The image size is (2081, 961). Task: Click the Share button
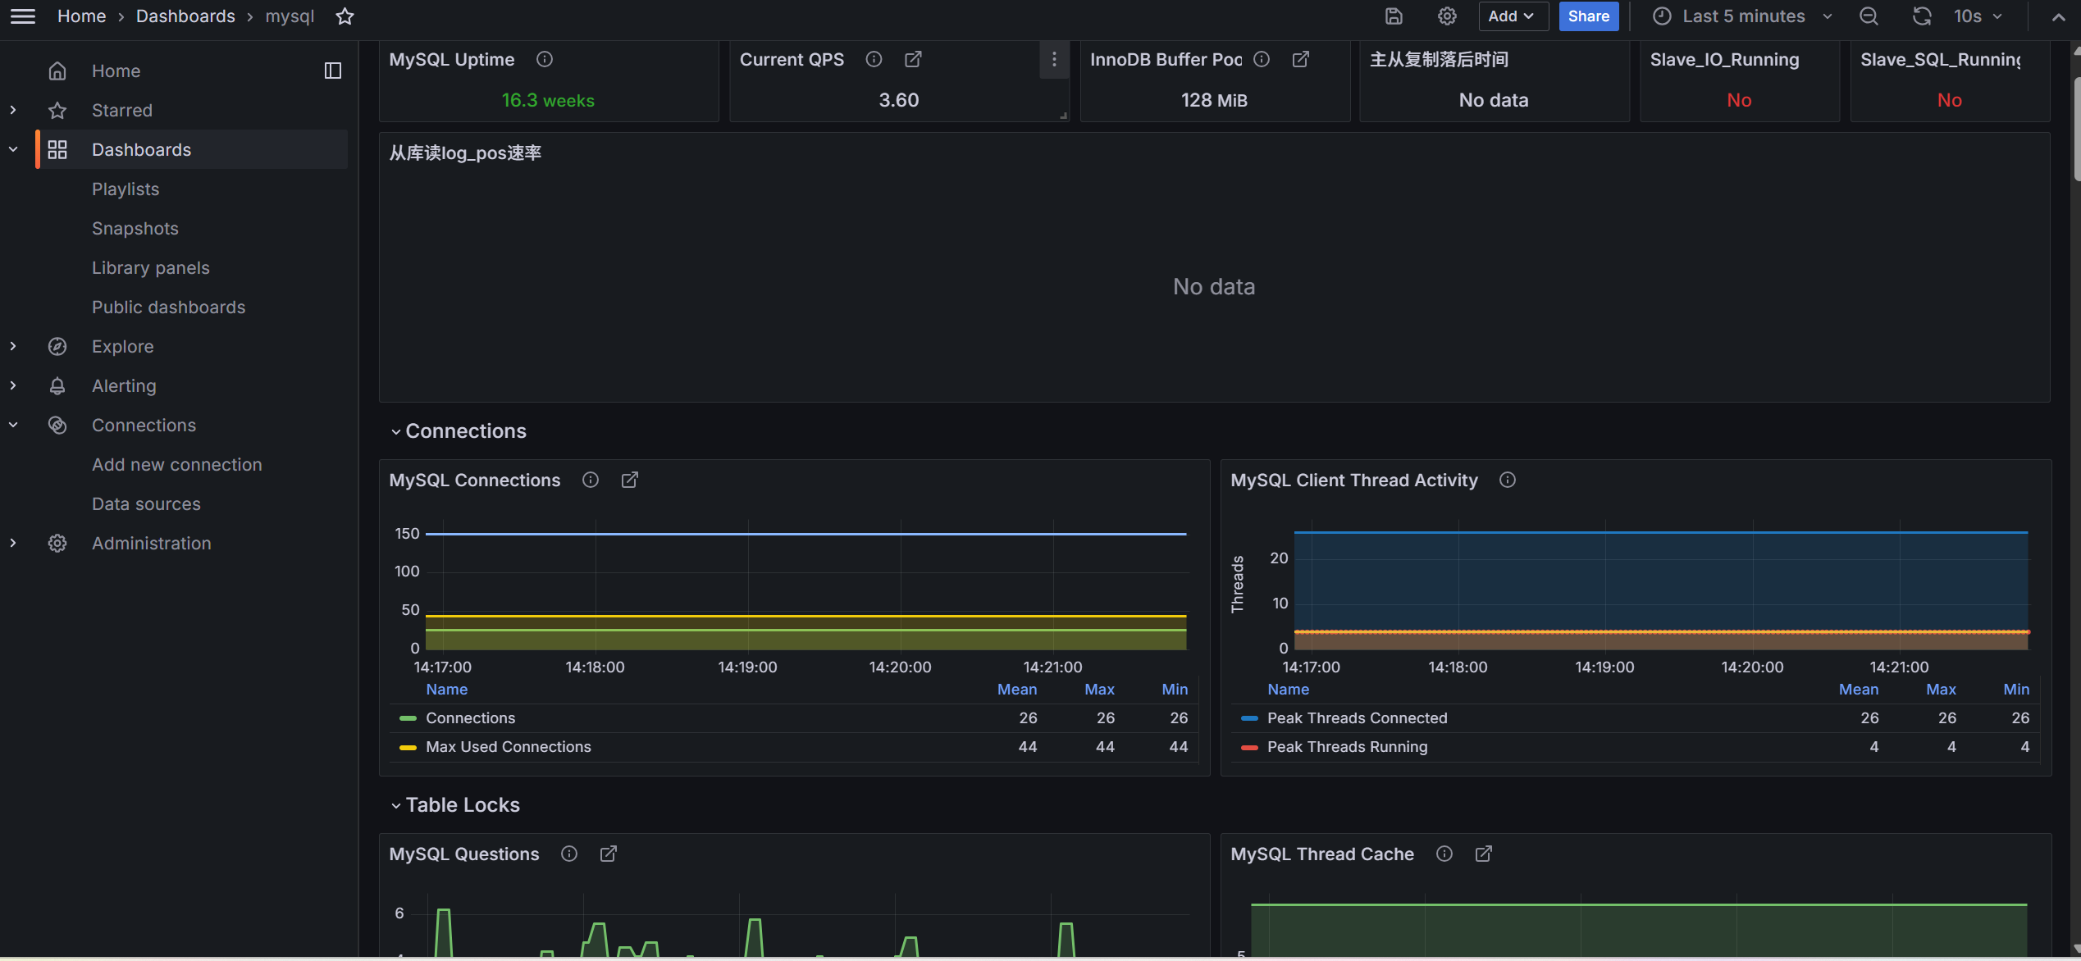click(x=1588, y=16)
